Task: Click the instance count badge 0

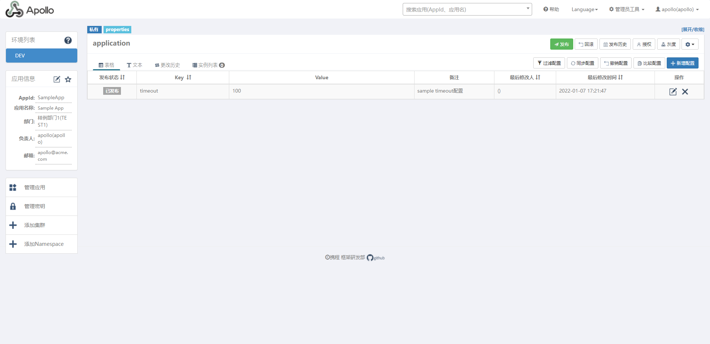Action: 222,65
